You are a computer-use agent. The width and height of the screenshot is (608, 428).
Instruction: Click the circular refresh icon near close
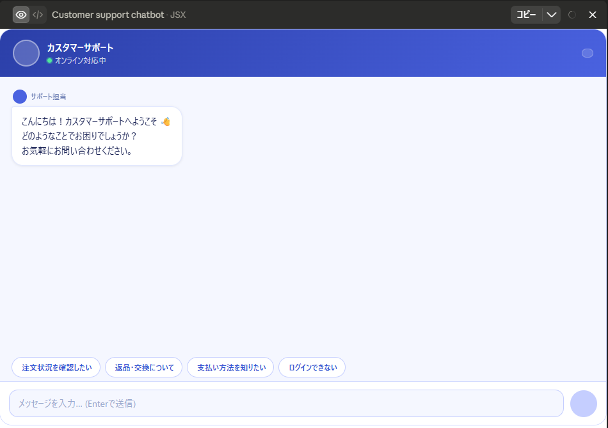(x=572, y=15)
